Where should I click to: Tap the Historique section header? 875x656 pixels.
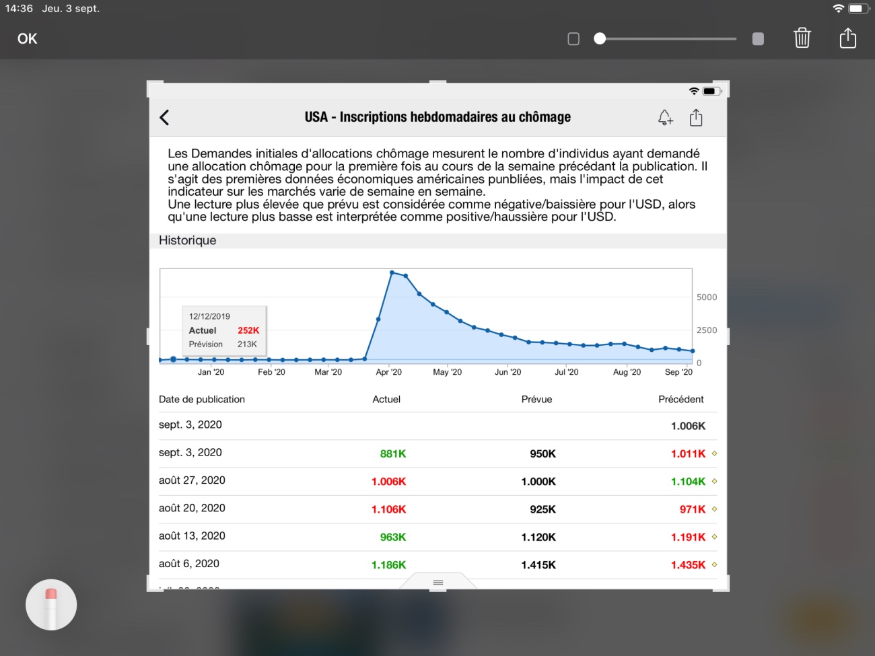pyautogui.click(x=188, y=241)
